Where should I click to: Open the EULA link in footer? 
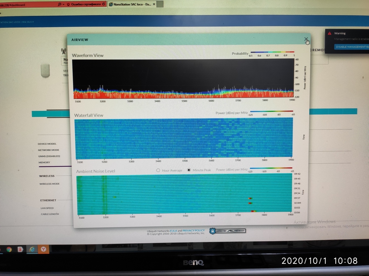tap(173, 231)
